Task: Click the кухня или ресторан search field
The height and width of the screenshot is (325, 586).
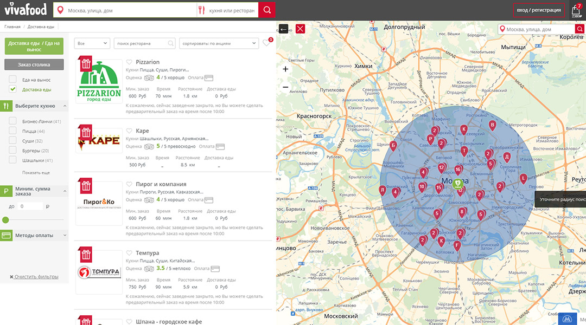Action: tap(227, 10)
